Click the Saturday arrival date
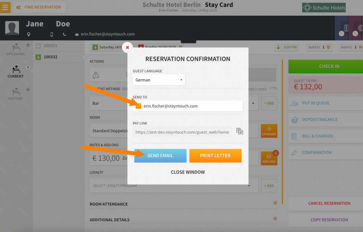363x232 pixels. (x=108, y=47)
